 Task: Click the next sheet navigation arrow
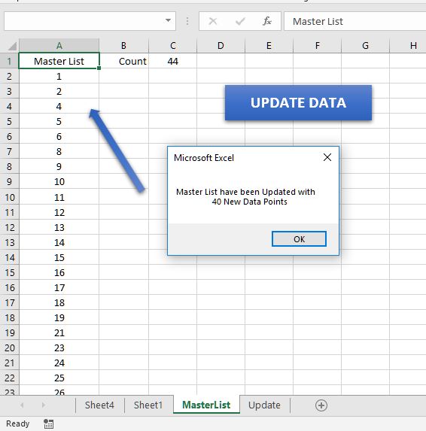click(43, 405)
